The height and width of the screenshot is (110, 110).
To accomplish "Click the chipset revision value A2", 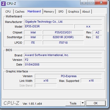I will [97, 32].
